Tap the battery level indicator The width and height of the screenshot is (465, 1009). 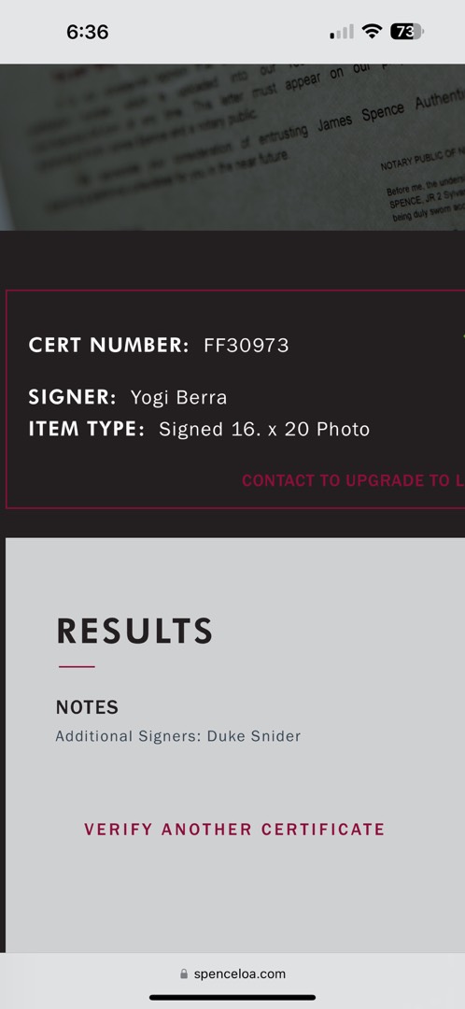click(406, 31)
